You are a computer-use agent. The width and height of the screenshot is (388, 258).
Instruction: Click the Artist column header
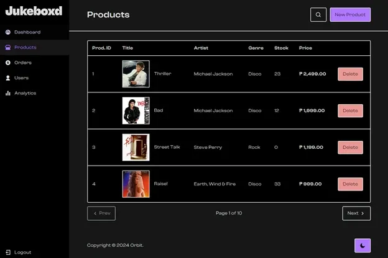201,48
